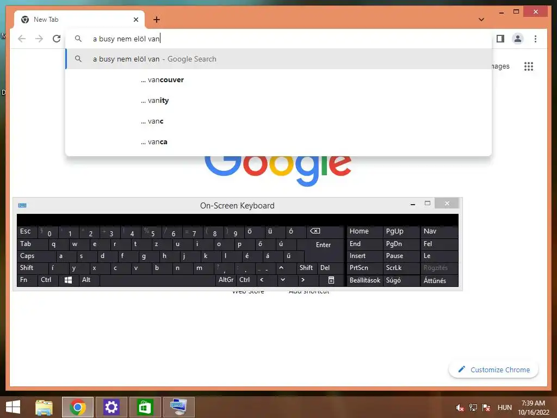Click Customize Chrome button
The width and height of the screenshot is (557, 418).
tap(493, 370)
